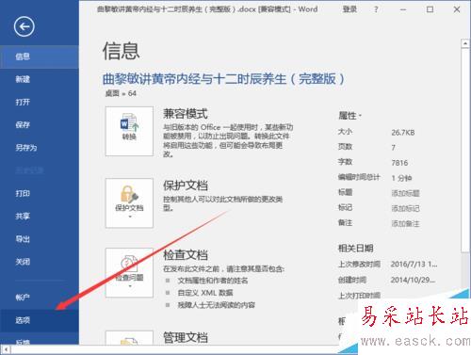Image resolution: width=471 pixels, height=355 pixels.
Task: Choose 打开 from the sidebar
Action: pos(40,102)
